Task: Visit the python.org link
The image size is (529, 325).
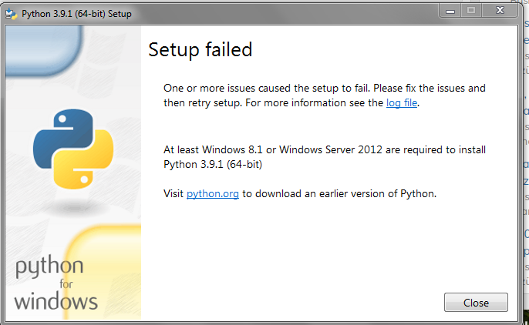Action: pyautogui.click(x=213, y=193)
